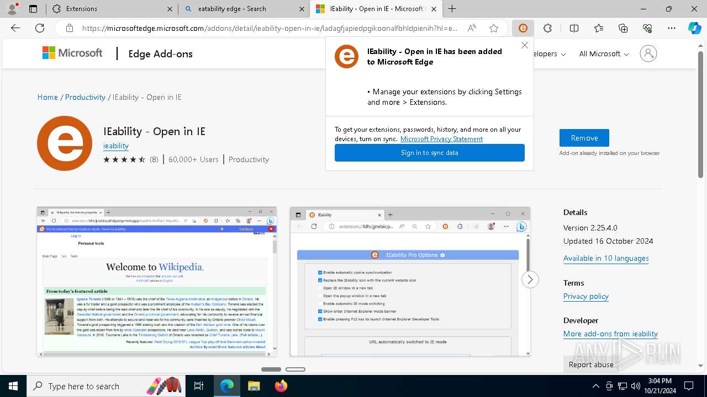Select the second carousel indicator

pyautogui.click(x=296, y=369)
